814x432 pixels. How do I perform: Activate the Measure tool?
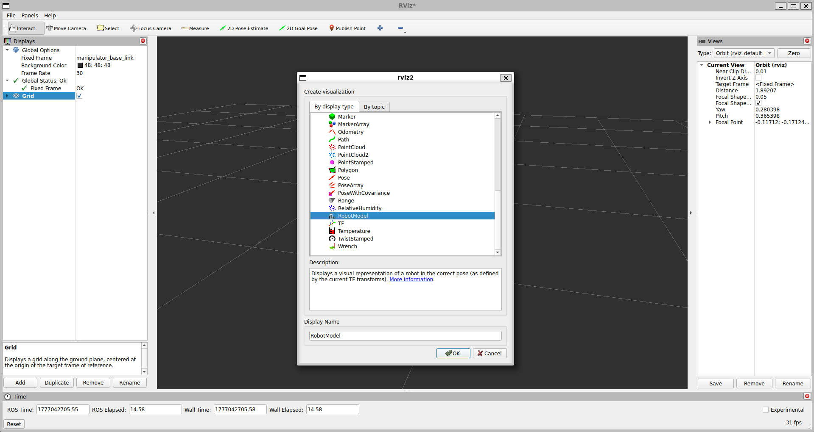click(195, 28)
